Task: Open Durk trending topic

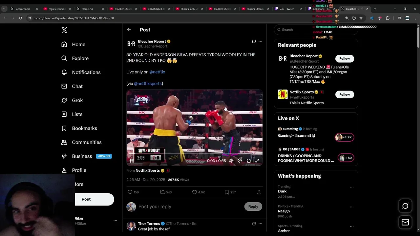Action: pos(282,191)
